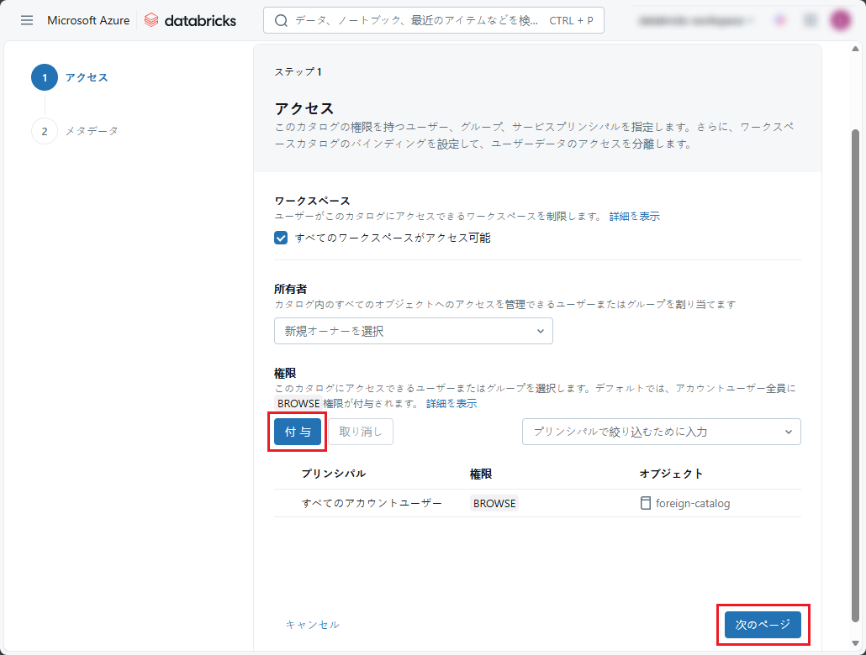Open 詳細を表示 link under ワークスペース
This screenshot has height=655, width=866.
pyautogui.click(x=635, y=216)
